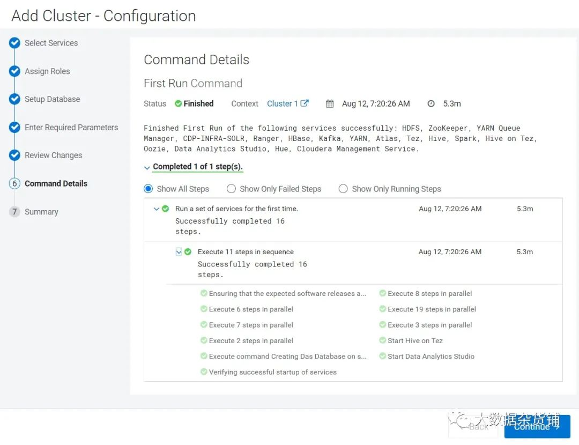The height and width of the screenshot is (445, 579).
Task: Open Execute 6 steps in parallel step
Action: 251,309
